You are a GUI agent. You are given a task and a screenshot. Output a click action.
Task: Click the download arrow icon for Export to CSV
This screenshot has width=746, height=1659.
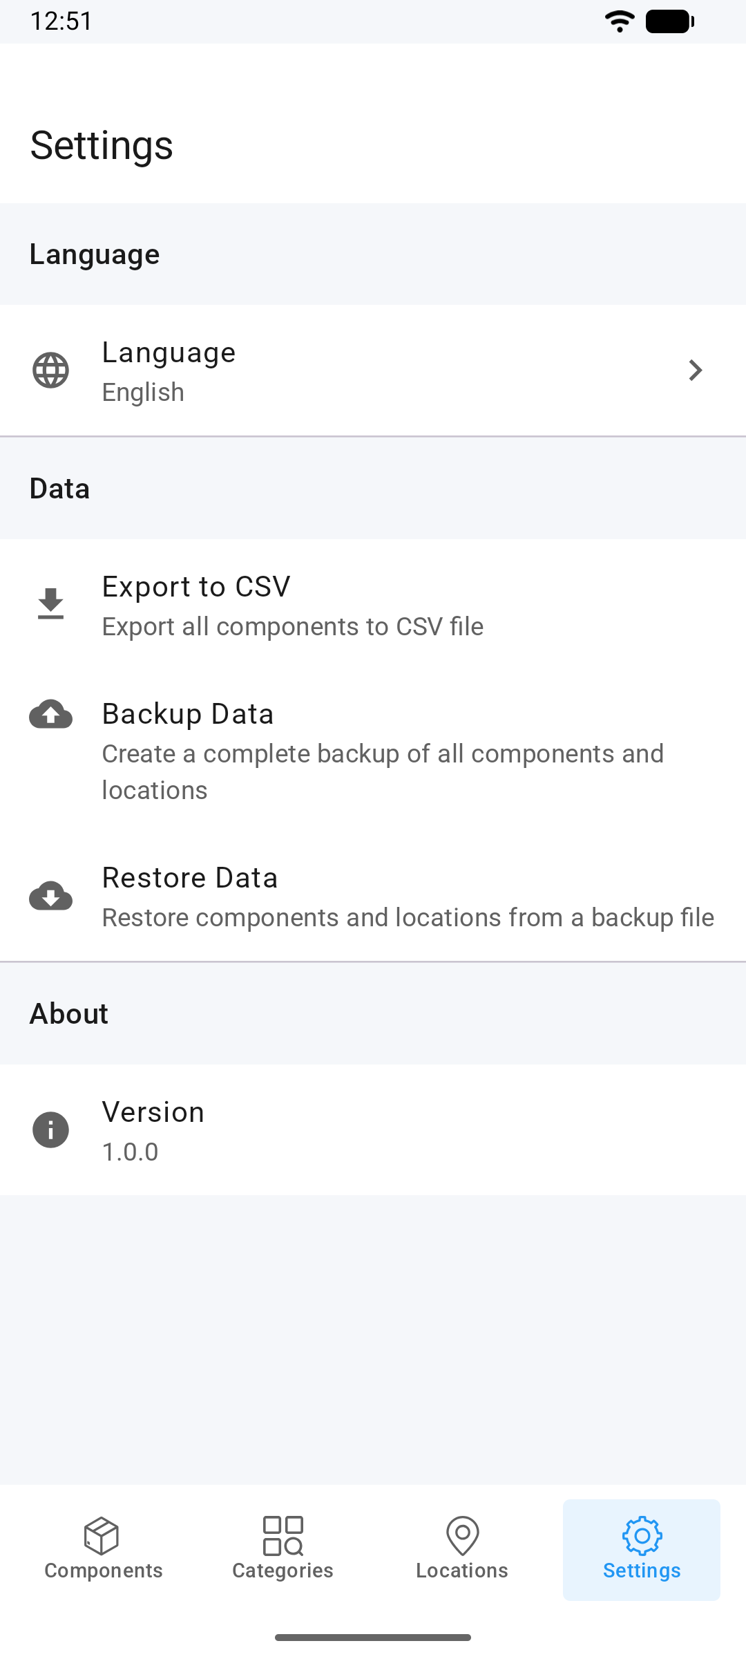[x=50, y=604]
